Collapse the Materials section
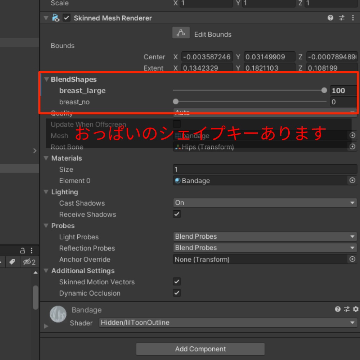 pyautogui.click(x=46, y=158)
